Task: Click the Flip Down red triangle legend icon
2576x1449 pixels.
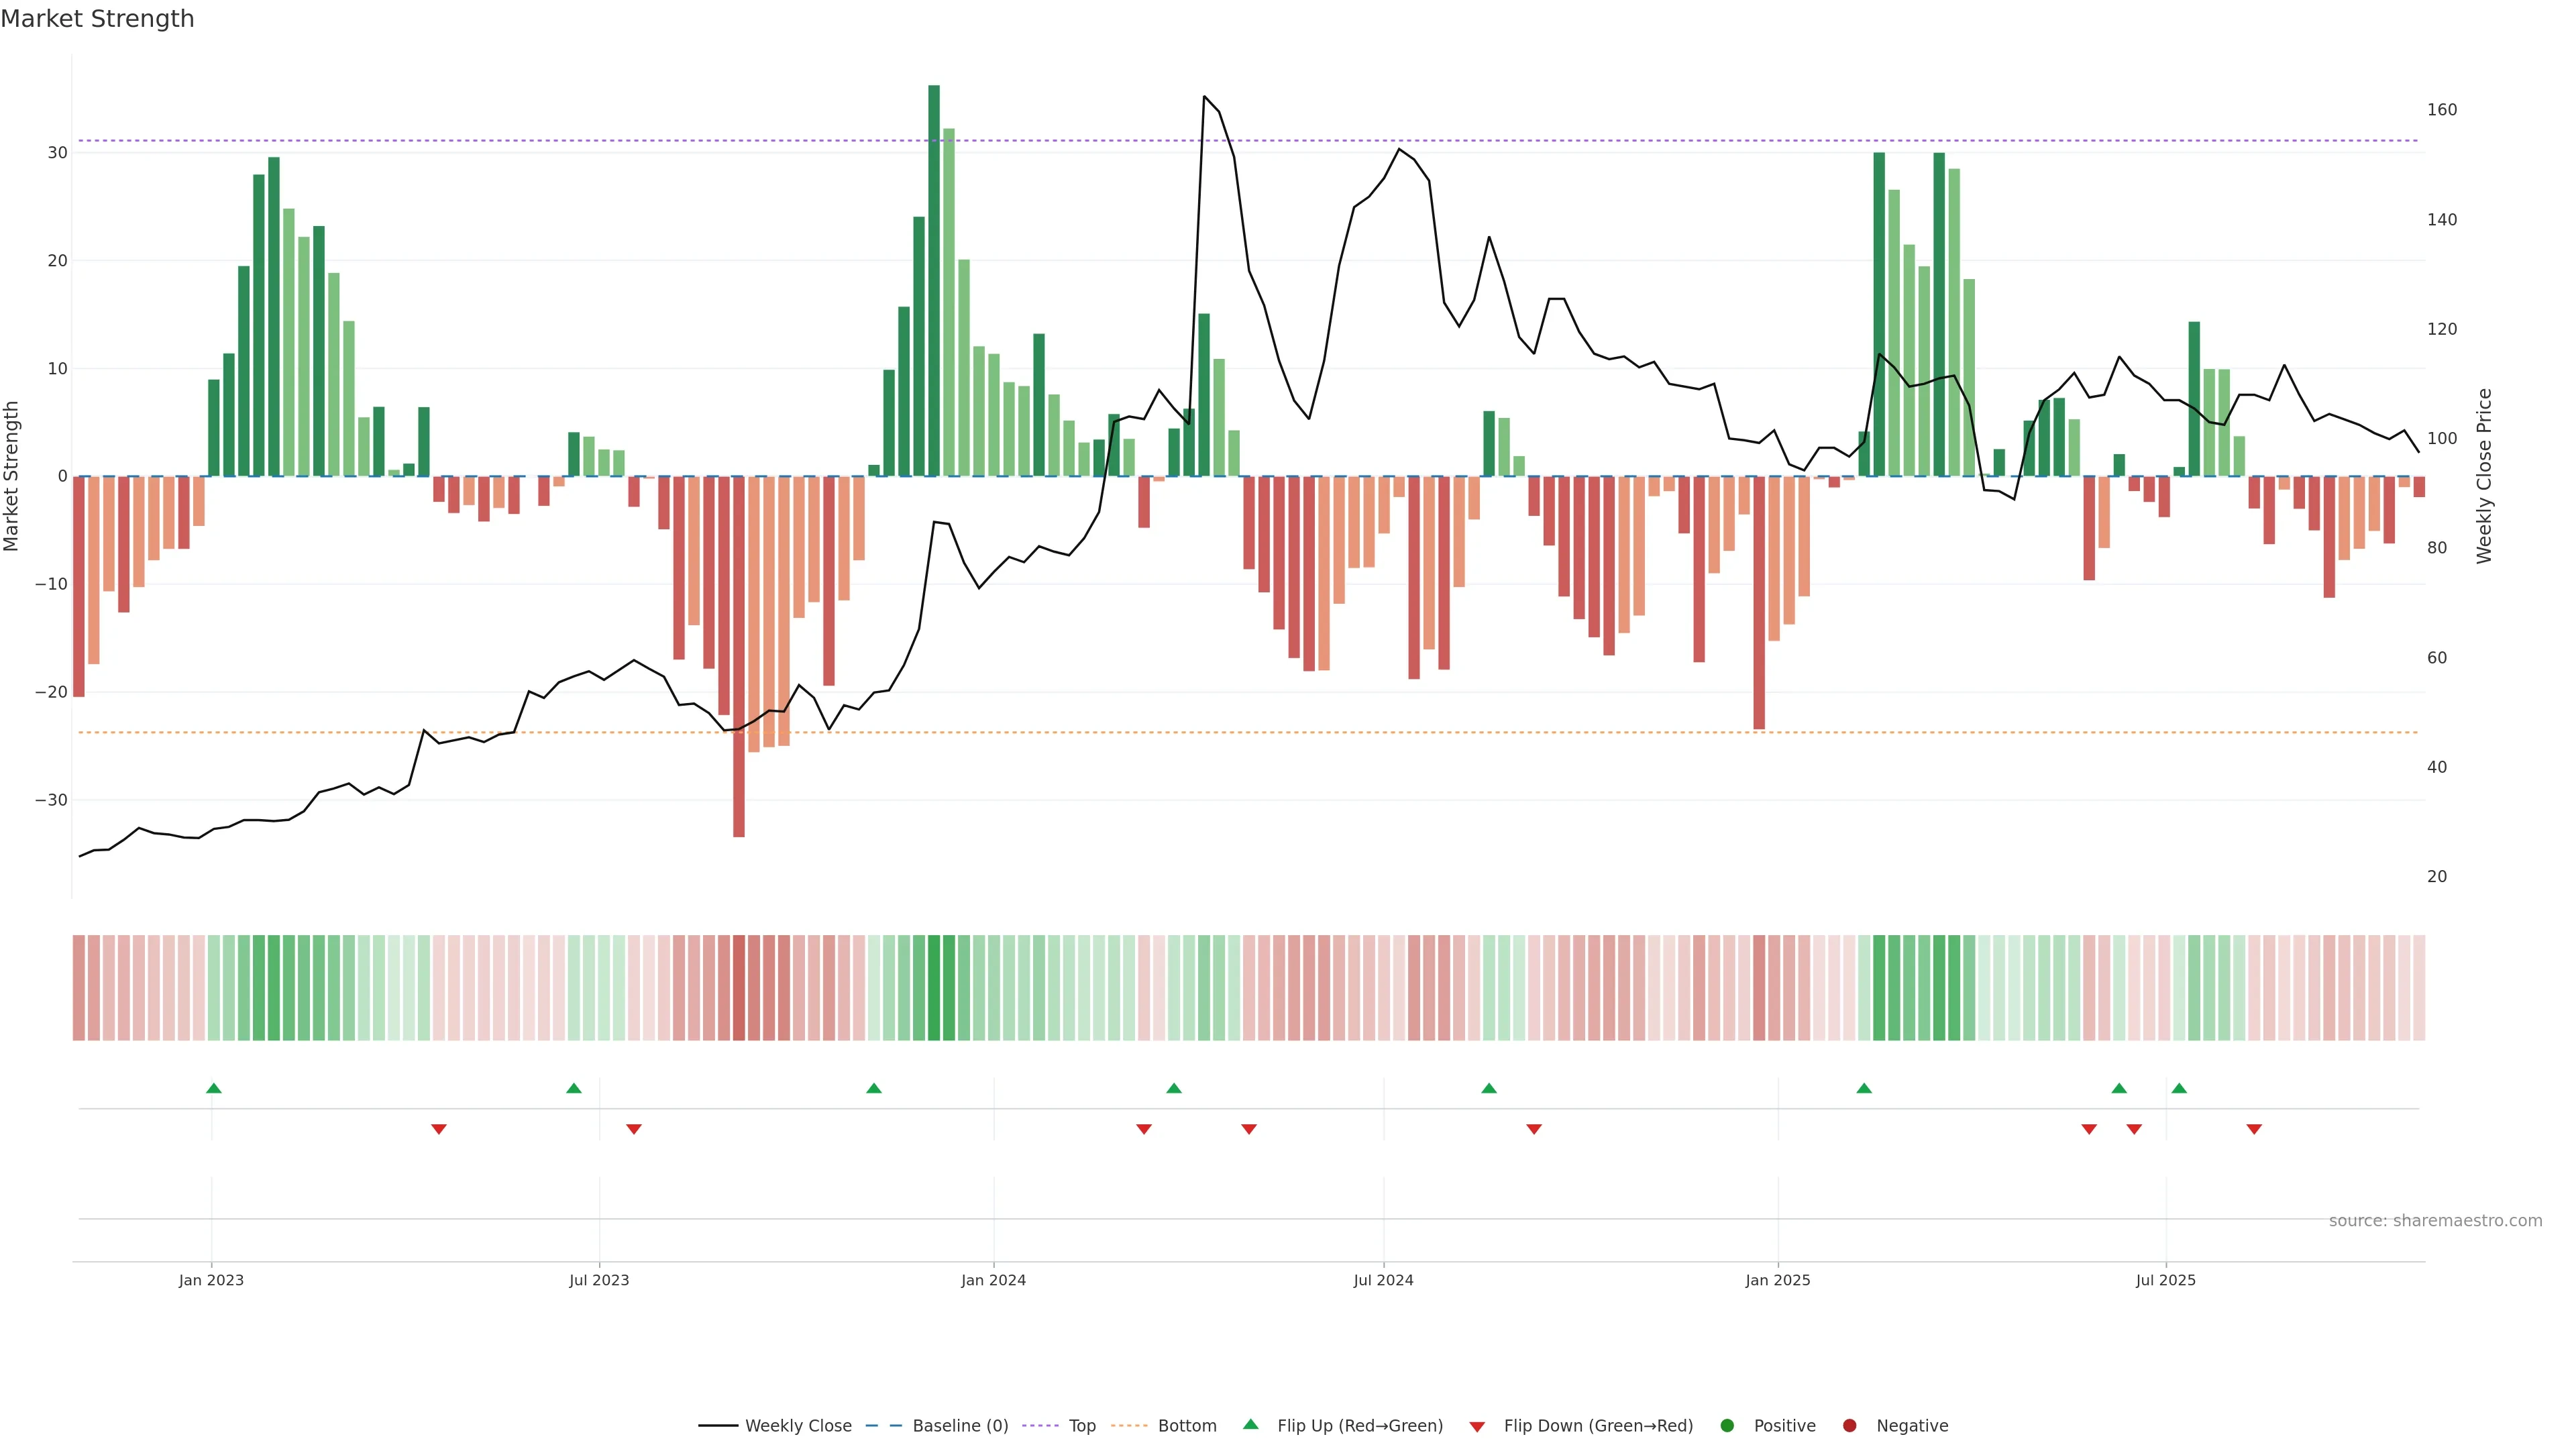Action: pyautogui.click(x=1477, y=1427)
